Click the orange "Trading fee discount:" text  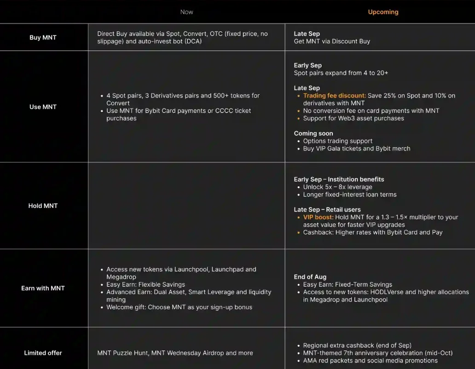pos(334,96)
